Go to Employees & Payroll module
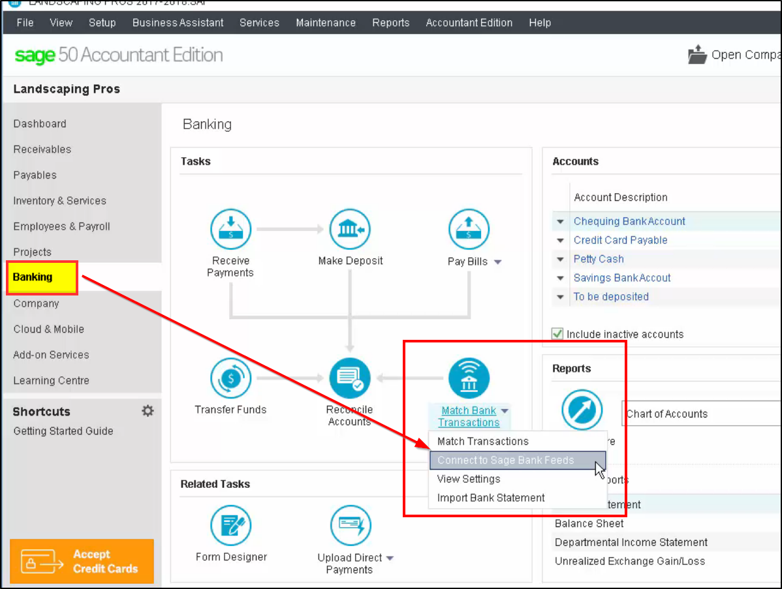The height and width of the screenshot is (589, 782). pyautogui.click(x=62, y=226)
